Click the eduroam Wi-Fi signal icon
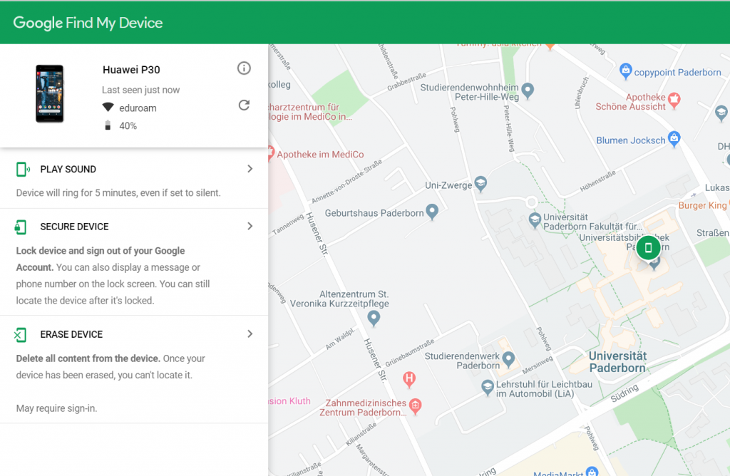Screen dimensions: 730x476 tap(108, 108)
